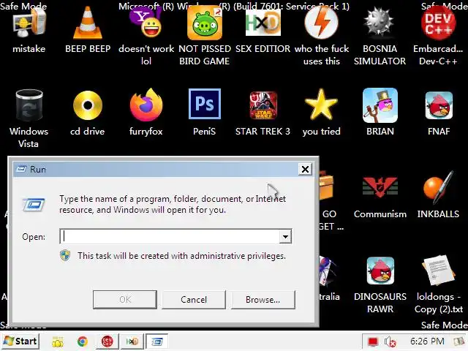Click 'This task will be created with administrative privileges.'
This screenshot has height=351, width=468.
pos(181,256)
